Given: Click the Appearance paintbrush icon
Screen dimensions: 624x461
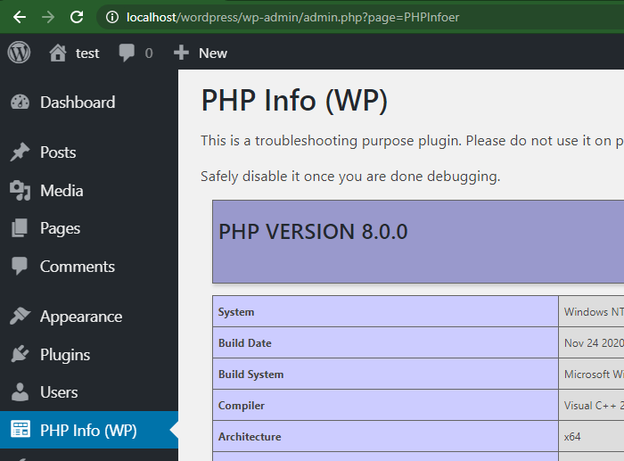Looking at the screenshot, I should coord(20,316).
